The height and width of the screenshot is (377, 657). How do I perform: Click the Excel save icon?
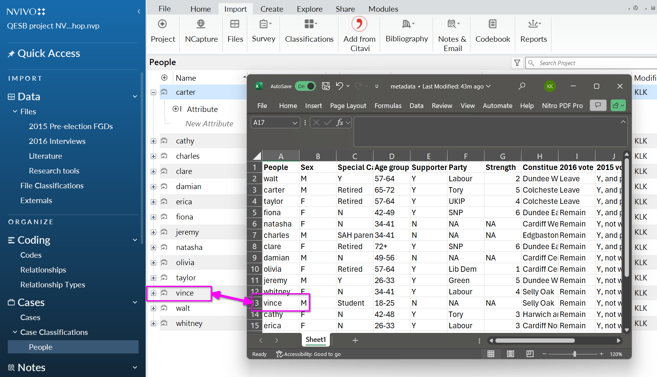[x=326, y=86]
